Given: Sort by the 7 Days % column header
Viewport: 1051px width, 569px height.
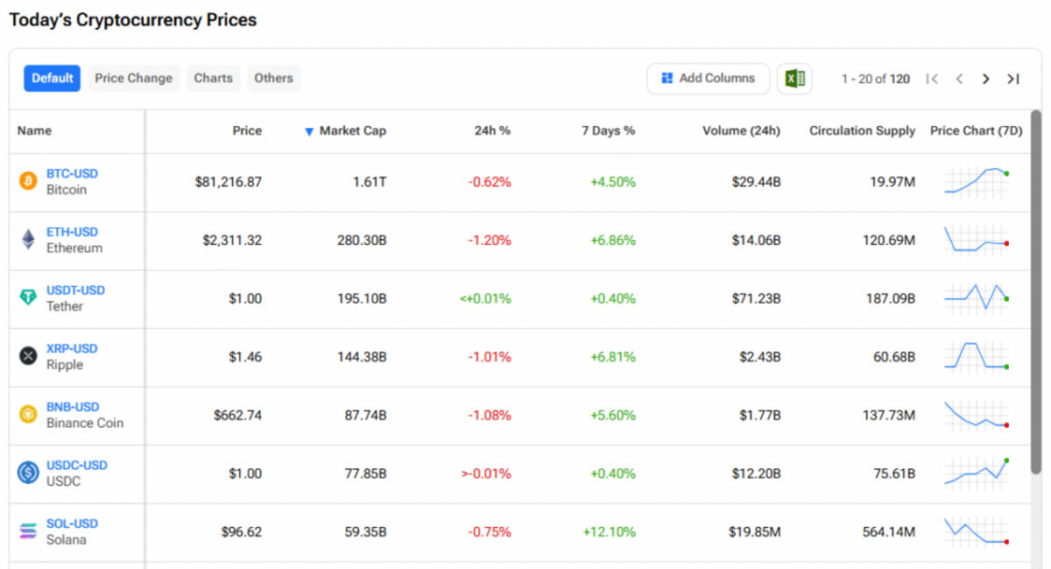Looking at the screenshot, I should pos(608,130).
